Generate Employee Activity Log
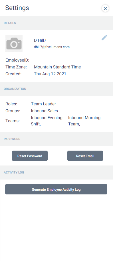 click(56, 189)
